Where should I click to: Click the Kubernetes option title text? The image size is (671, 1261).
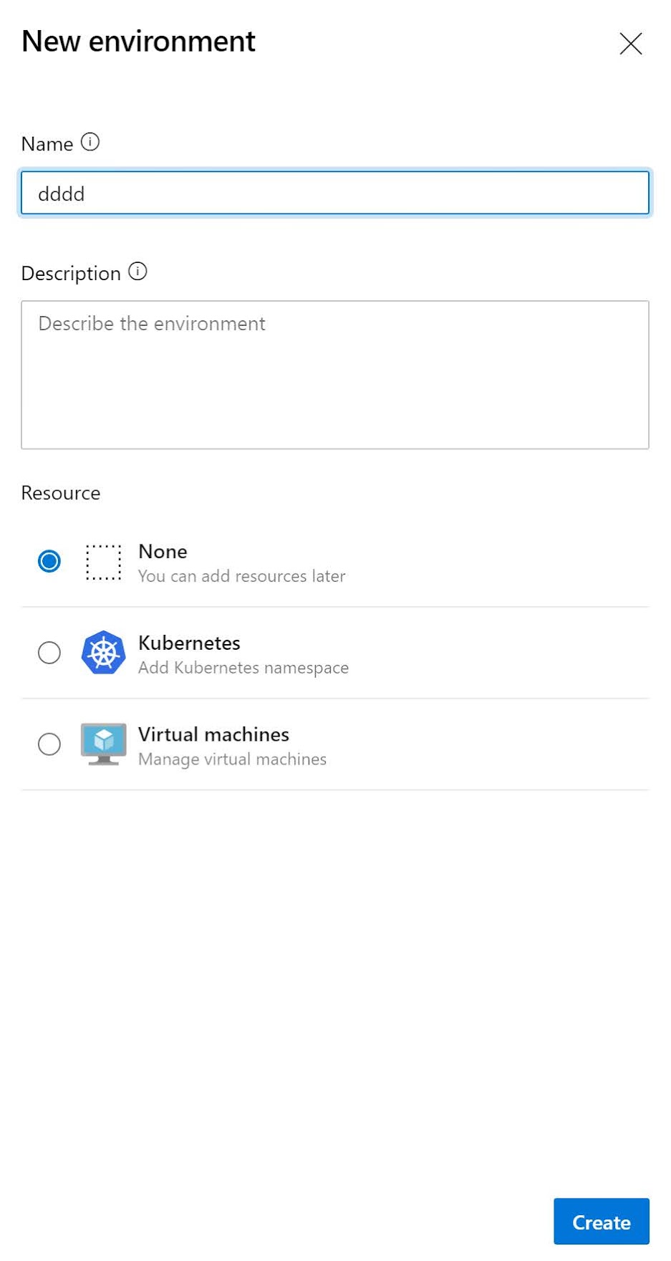click(189, 643)
